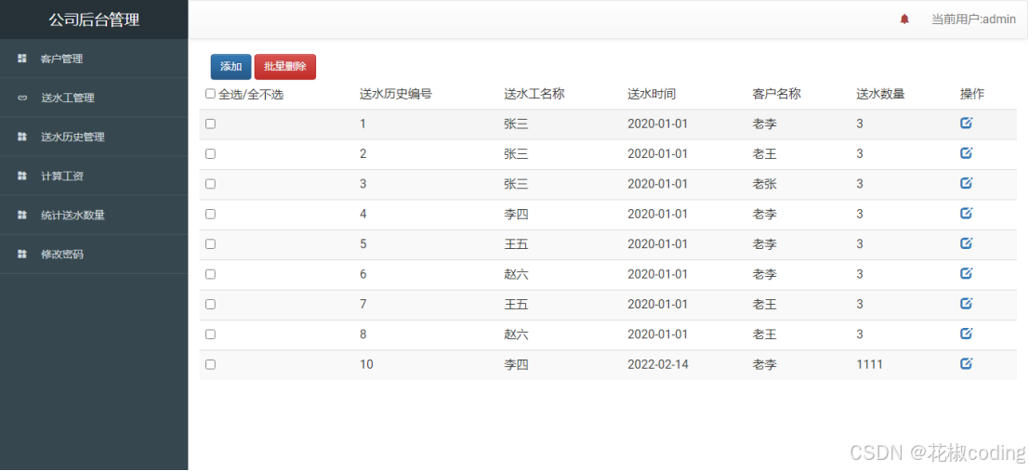This screenshot has height=471, width=1029.
Task: Edit record 2 using its edit icon
Action: pyautogui.click(x=966, y=153)
